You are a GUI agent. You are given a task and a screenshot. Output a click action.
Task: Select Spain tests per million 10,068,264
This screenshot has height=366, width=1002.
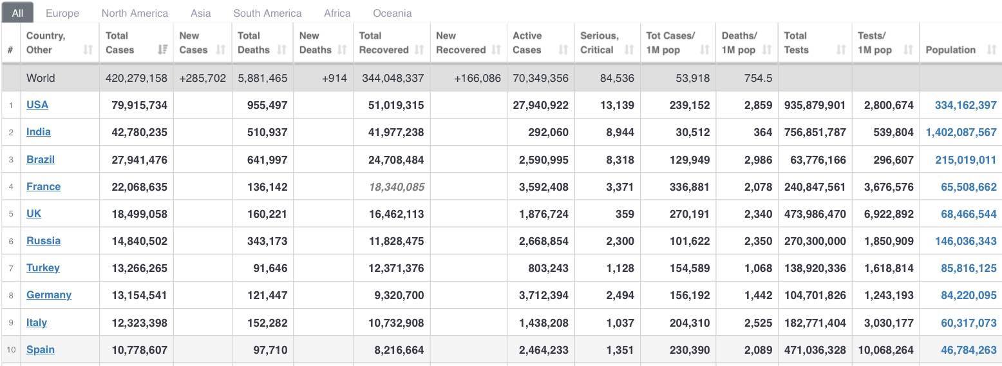point(885,349)
